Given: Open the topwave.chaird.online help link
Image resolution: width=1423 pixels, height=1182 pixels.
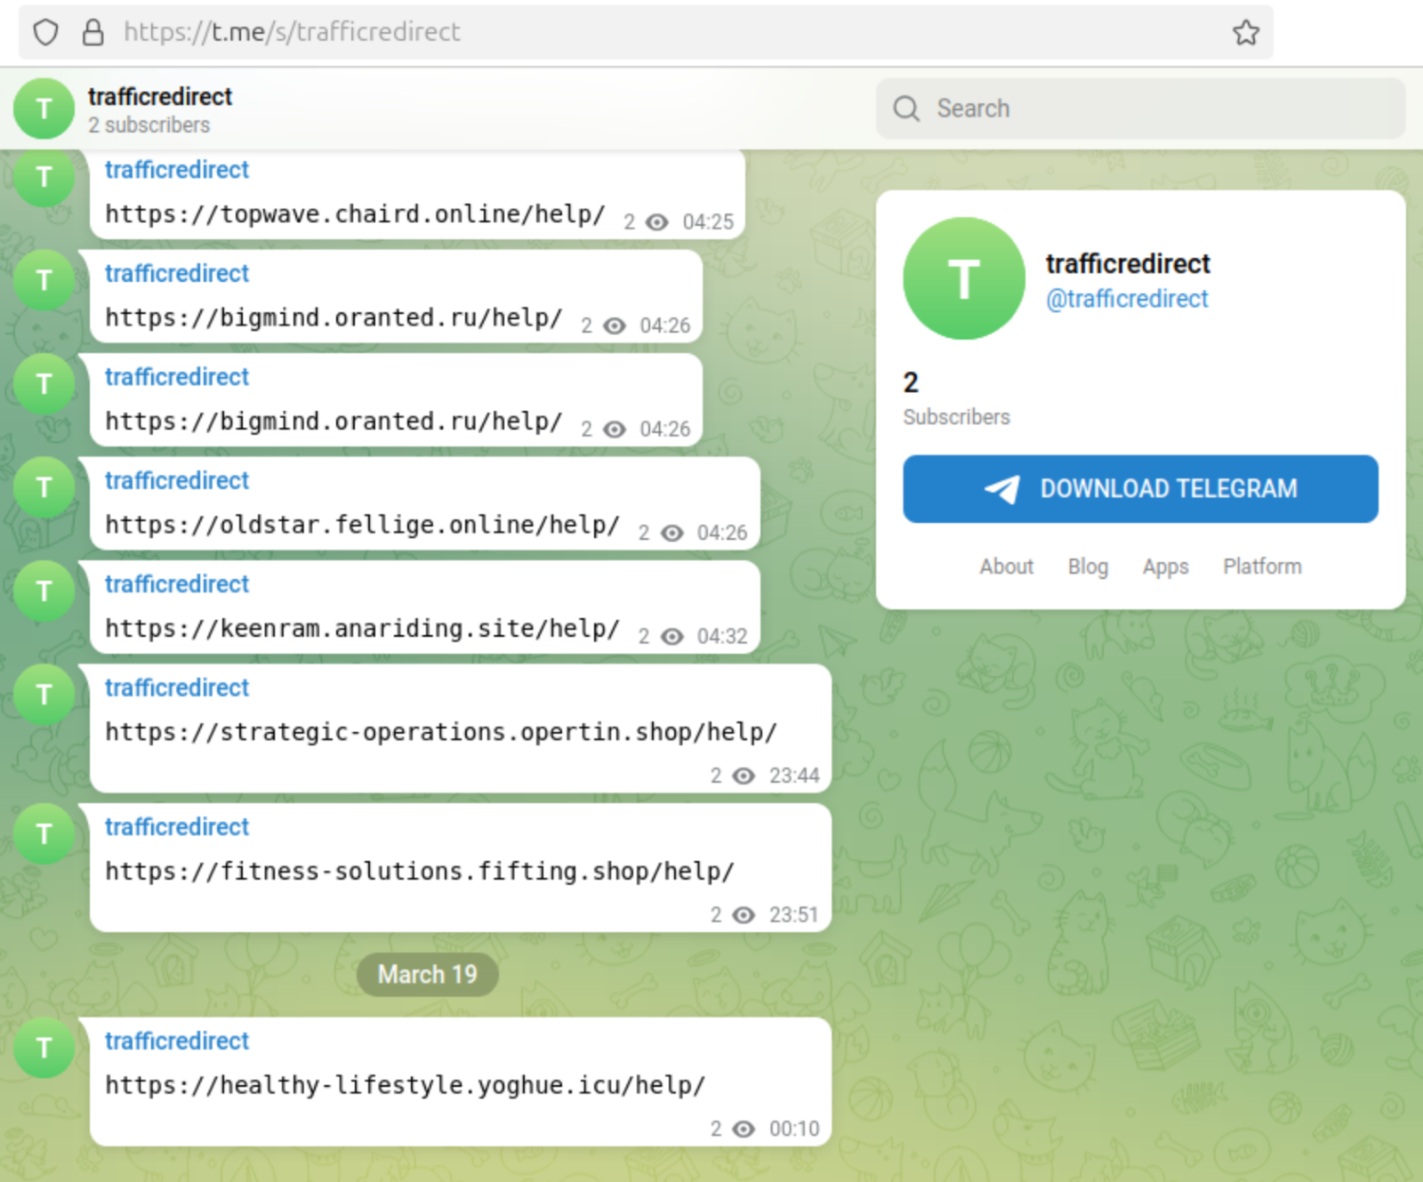Looking at the screenshot, I should (x=355, y=214).
